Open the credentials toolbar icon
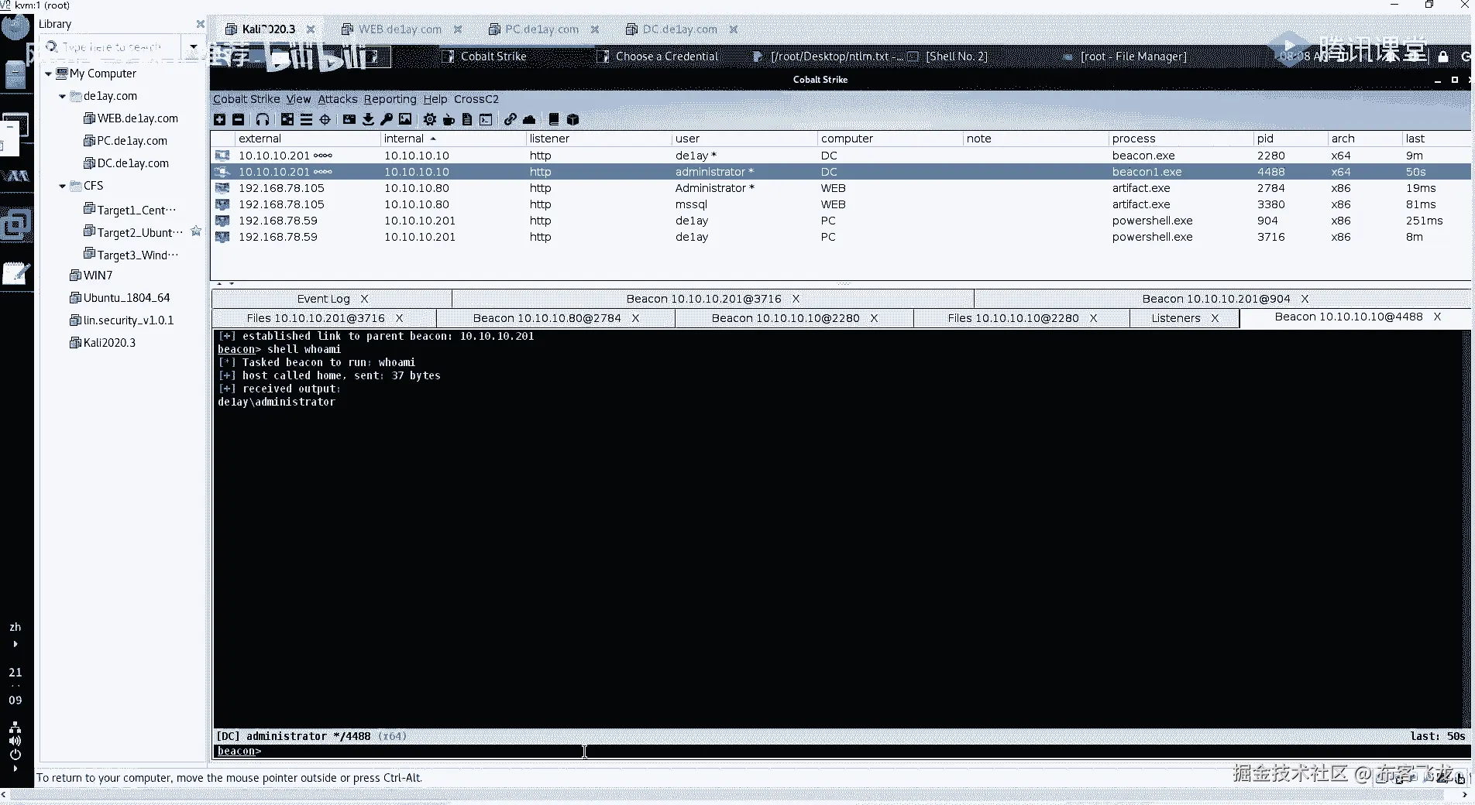This screenshot has width=1475, height=805. click(349, 119)
